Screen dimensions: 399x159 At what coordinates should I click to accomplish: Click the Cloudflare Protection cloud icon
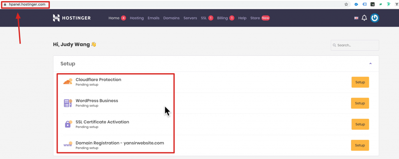pos(68,81)
